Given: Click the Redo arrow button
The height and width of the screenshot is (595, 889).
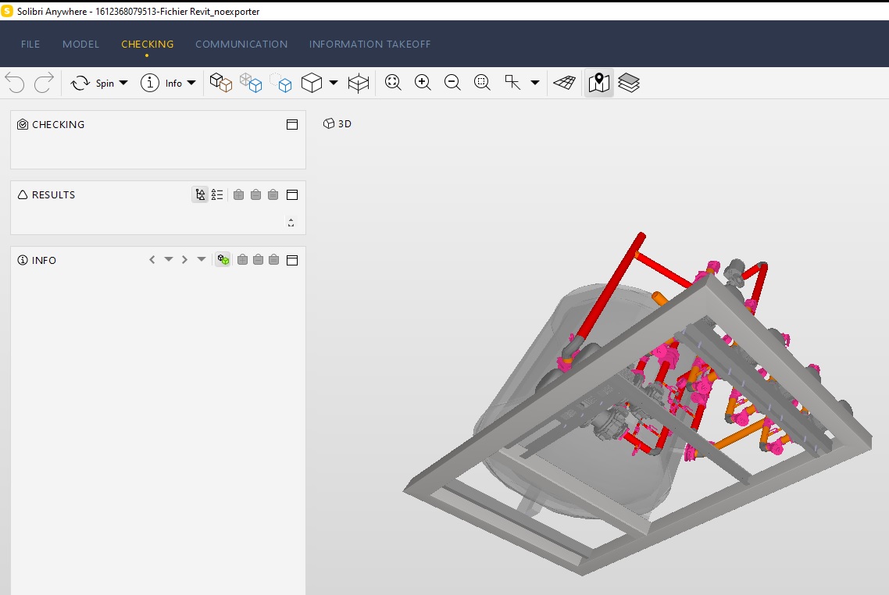Looking at the screenshot, I should point(43,82).
